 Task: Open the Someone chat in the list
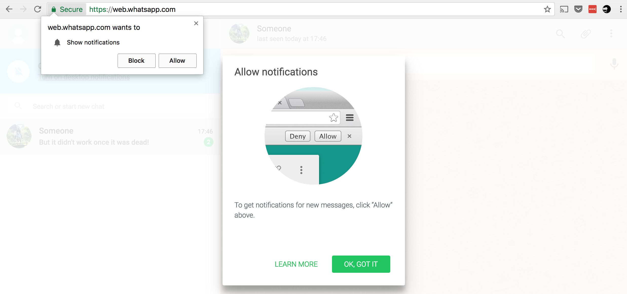click(x=110, y=137)
